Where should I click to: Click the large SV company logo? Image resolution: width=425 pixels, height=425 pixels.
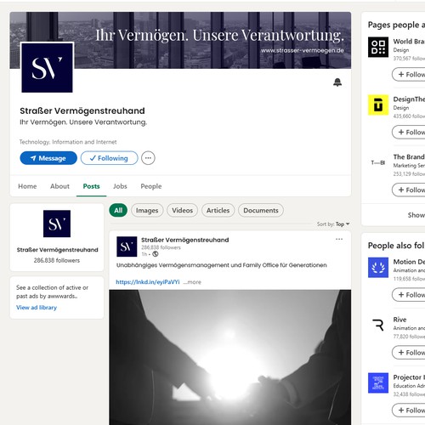click(47, 67)
